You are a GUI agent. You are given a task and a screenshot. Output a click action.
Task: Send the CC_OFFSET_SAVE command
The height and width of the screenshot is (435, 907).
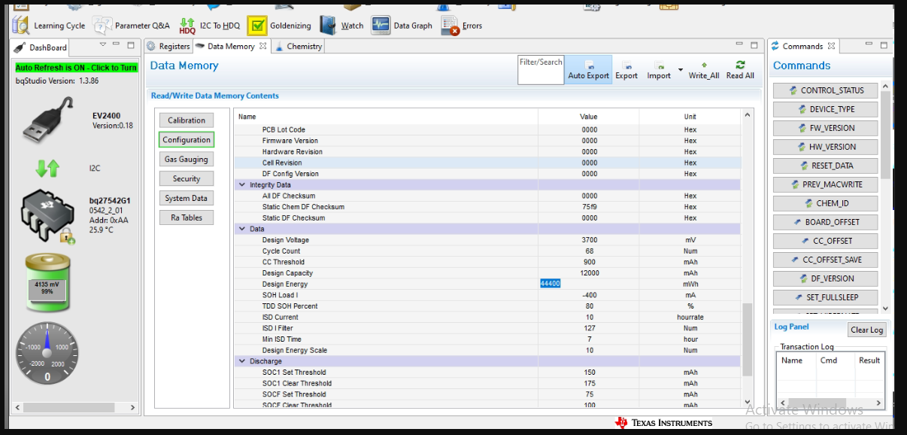click(825, 260)
